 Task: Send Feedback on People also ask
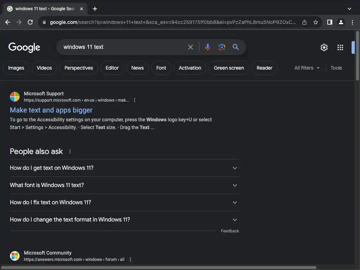tap(230, 231)
